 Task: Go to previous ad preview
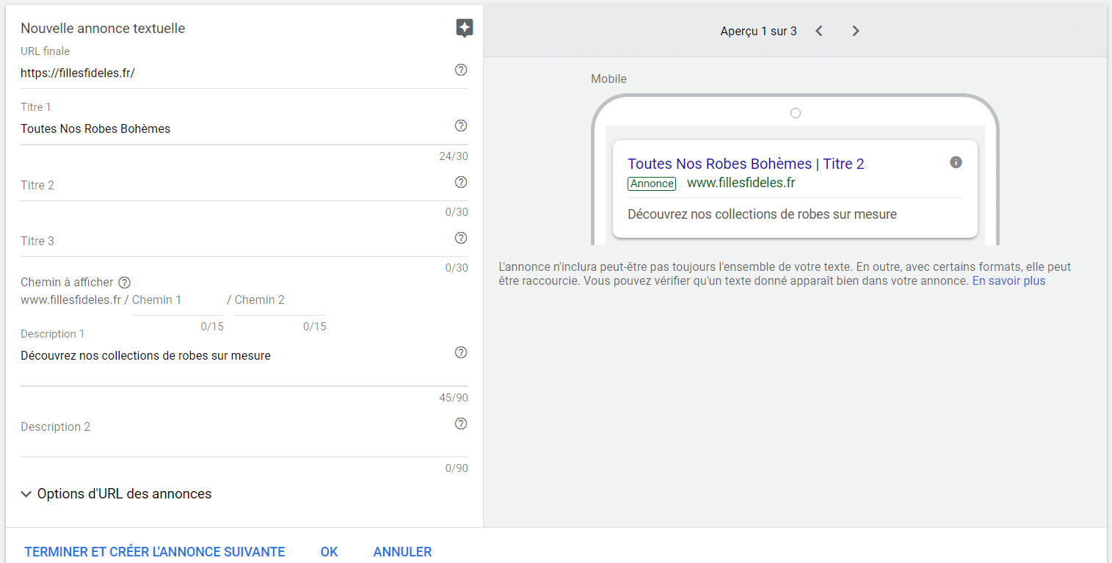tap(819, 31)
